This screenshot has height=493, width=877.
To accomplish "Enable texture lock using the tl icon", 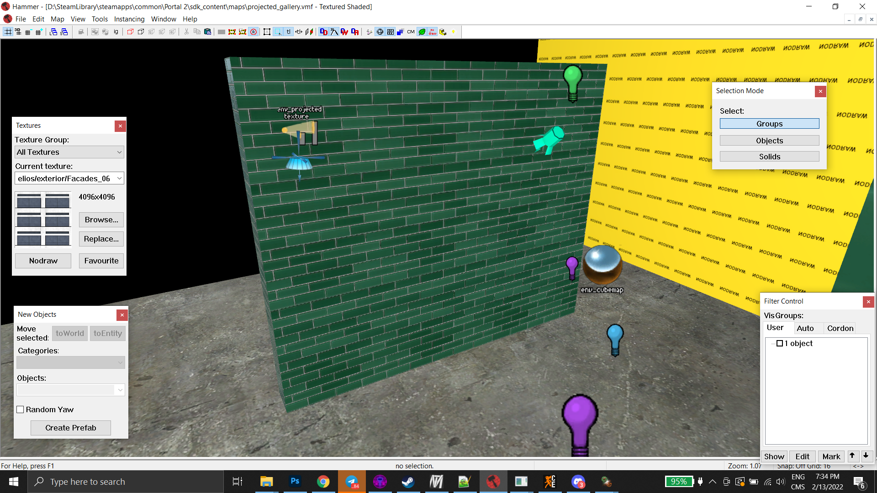I will tap(289, 31).
